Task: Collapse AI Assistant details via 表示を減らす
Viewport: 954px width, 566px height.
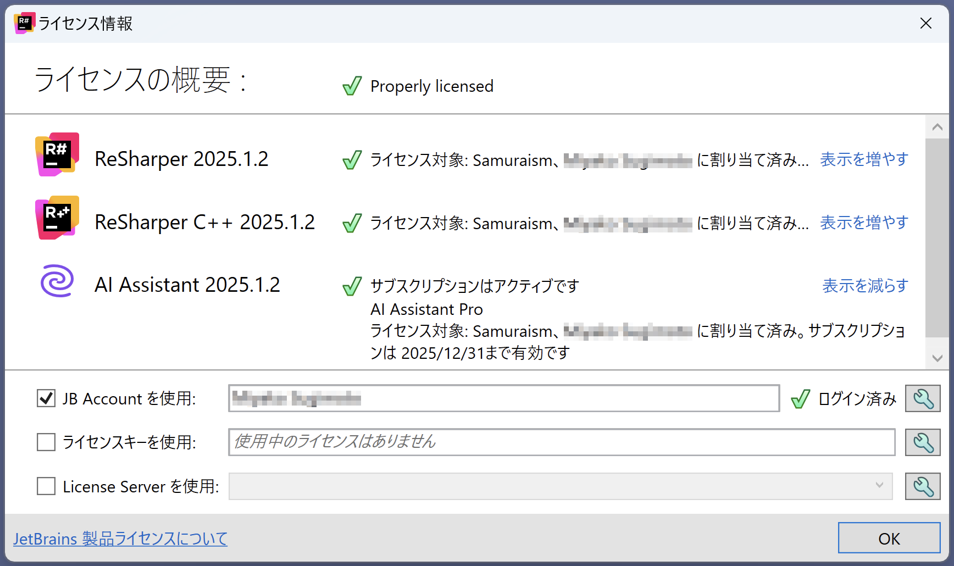Action: [865, 286]
